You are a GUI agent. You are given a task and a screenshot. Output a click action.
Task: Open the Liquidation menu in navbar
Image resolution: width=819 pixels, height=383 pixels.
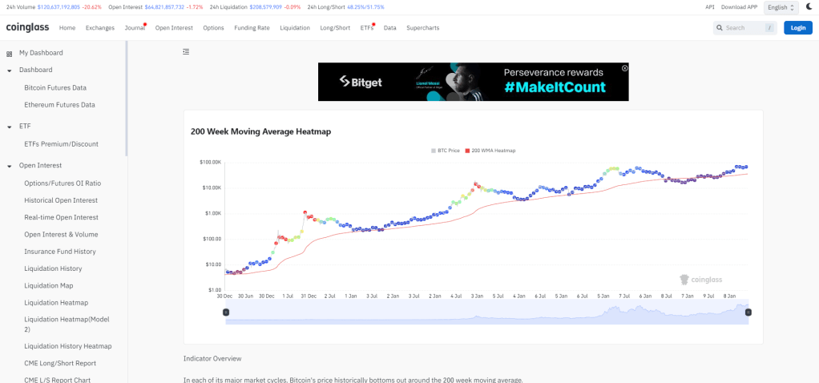point(295,28)
